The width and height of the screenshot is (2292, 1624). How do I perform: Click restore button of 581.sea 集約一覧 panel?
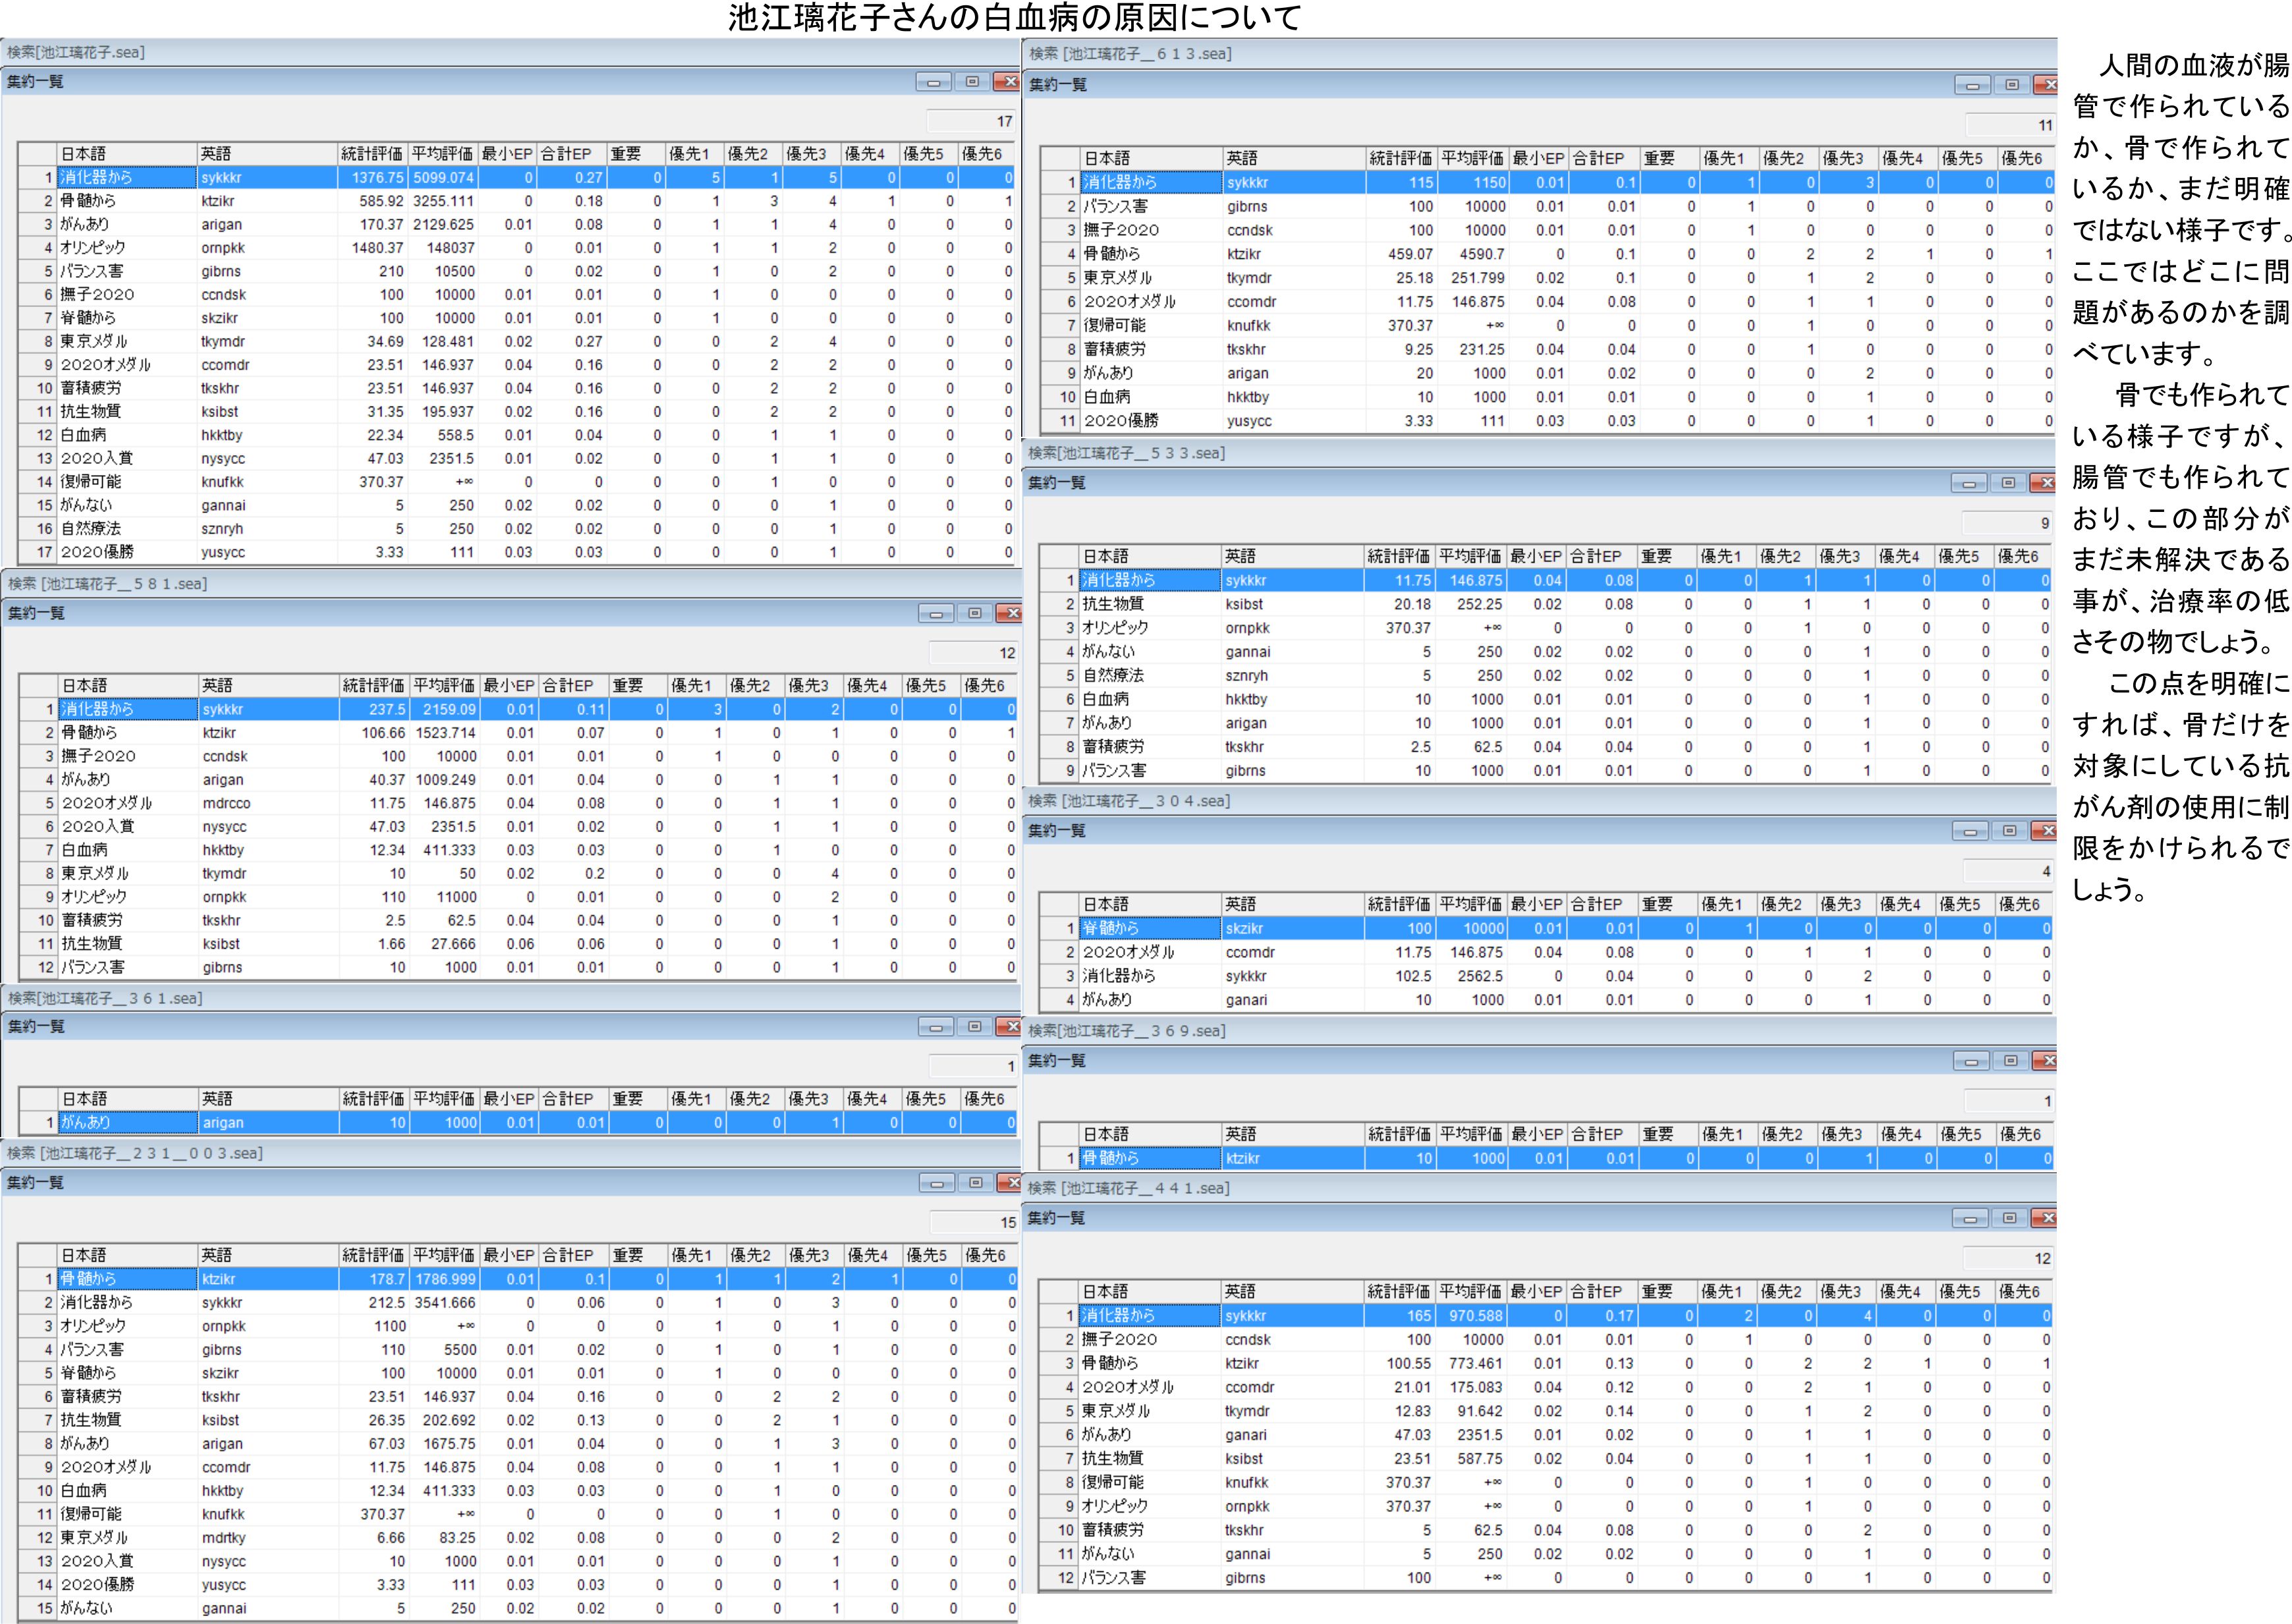tap(974, 613)
